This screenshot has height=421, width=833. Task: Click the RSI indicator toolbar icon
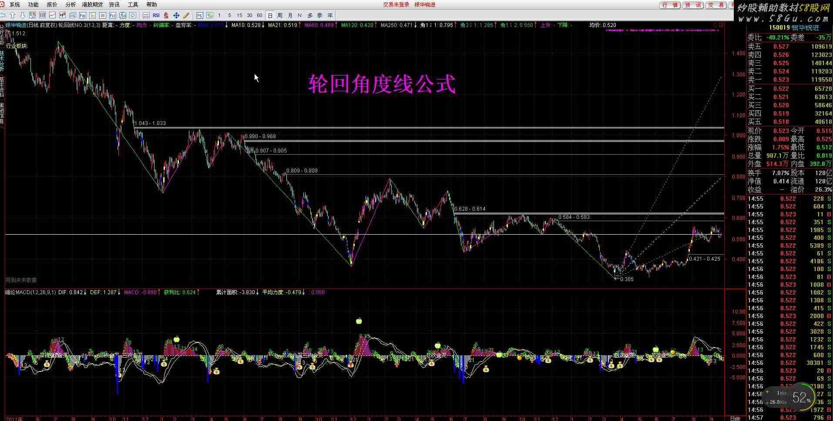[156, 15]
